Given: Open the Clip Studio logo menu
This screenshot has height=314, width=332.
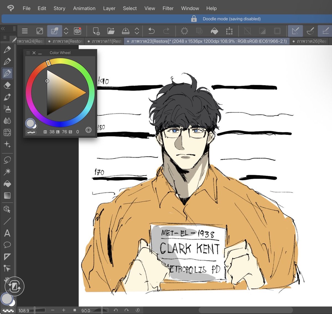Looking at the screenshot, I should click(x=11, y=8).
